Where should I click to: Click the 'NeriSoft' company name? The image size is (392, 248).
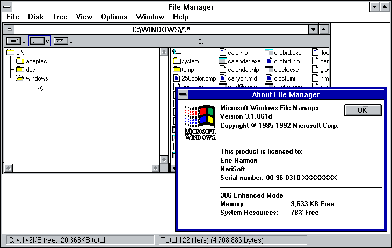pos(233,169)
